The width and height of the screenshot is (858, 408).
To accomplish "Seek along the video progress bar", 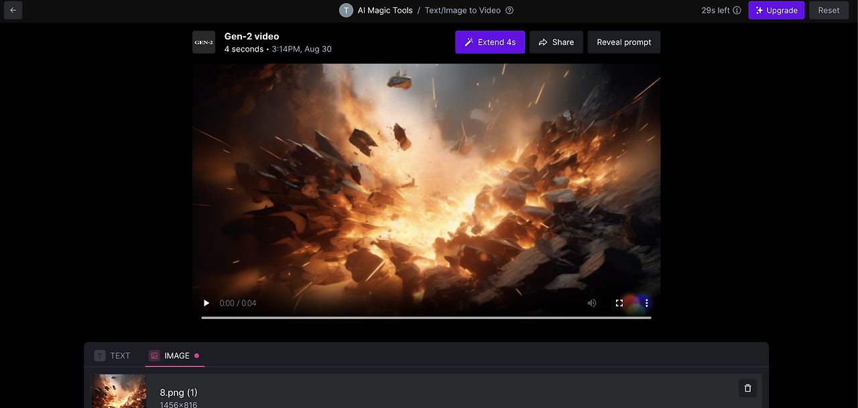I will 426,318.
